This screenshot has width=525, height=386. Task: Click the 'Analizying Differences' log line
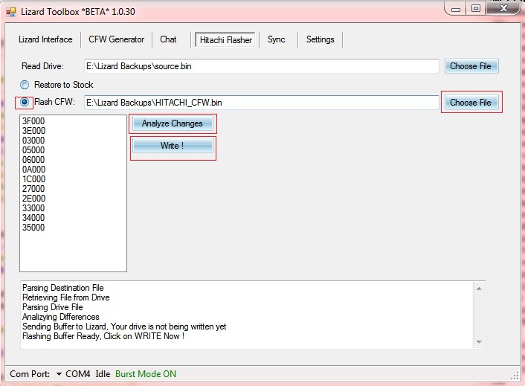(x=60, y=317)
